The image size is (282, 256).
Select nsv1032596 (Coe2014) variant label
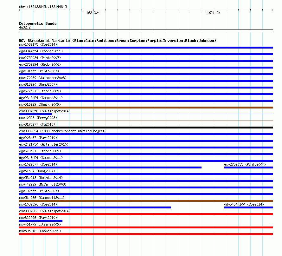coord(38,204)
